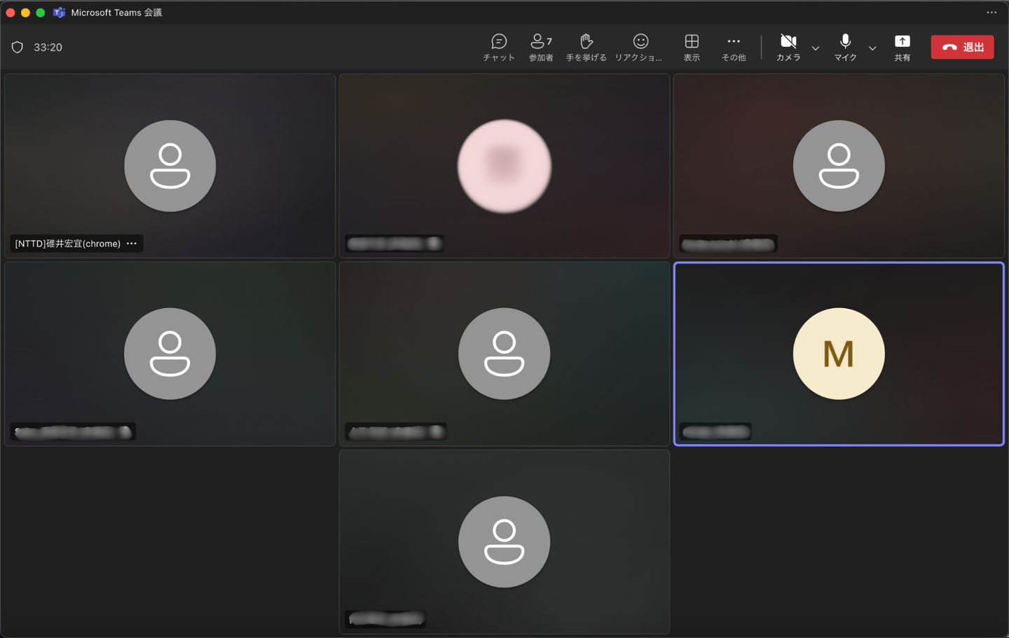Leave the meeting with 退出 button
Image resolution: width=1009 pixels, height=638 pixels.
click(962, 47)
